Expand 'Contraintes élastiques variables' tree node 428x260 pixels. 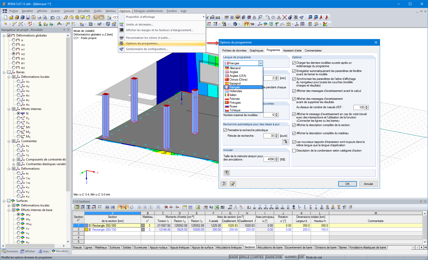[14, 164]
